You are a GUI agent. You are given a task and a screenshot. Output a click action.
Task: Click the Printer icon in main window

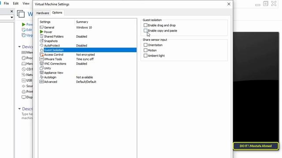point(23,92)
